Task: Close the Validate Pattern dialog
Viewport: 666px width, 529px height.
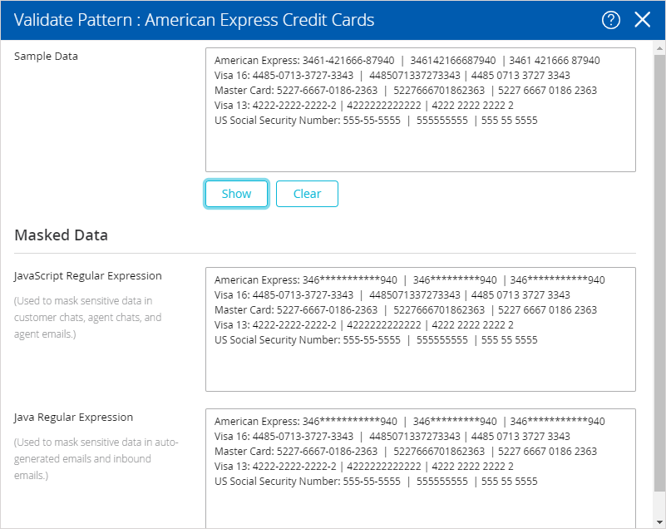Action: coord(642,19)
